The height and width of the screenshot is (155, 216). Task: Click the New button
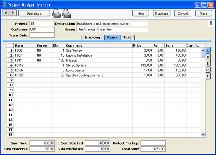coord(141,13)
